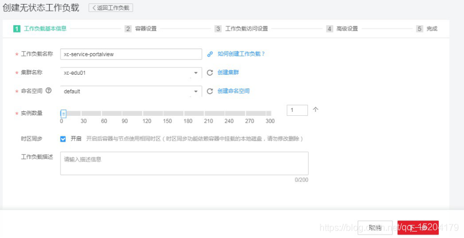This screenshot has height=238, width=464.
Task: Open 如何创建工作负载？ help link
Action: pyautogui.click(x=241, y=54)
